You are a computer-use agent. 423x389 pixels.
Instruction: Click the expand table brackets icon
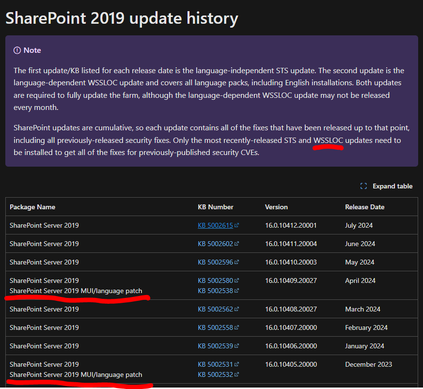[364, 186]
